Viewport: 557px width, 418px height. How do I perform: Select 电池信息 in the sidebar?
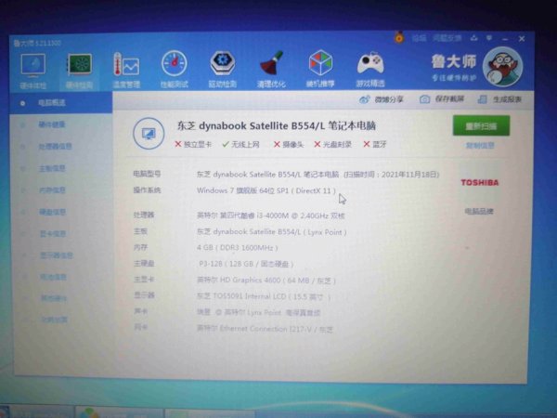pyautogui.click(x=53, y=277)
